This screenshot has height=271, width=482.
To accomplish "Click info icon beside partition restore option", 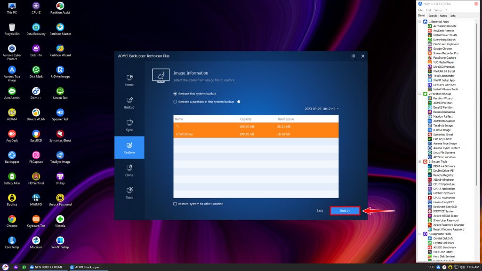I will coord(239,102).
